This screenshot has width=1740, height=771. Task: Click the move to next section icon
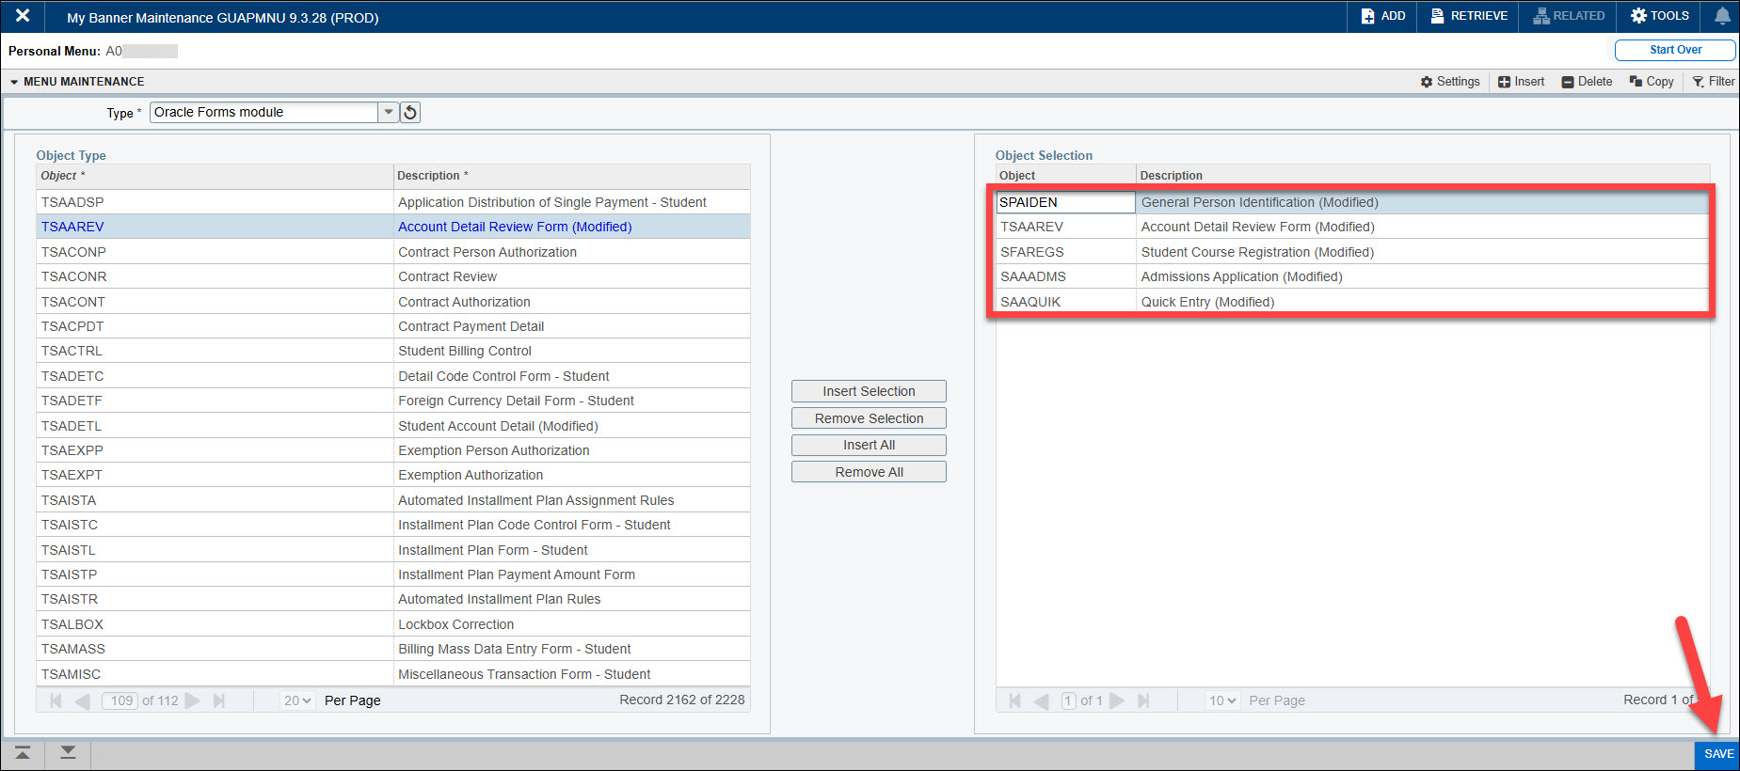coord(68,753)
